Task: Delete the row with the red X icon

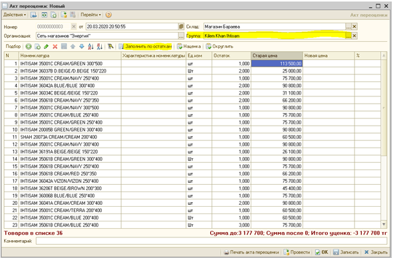Action: pos(55,47)
